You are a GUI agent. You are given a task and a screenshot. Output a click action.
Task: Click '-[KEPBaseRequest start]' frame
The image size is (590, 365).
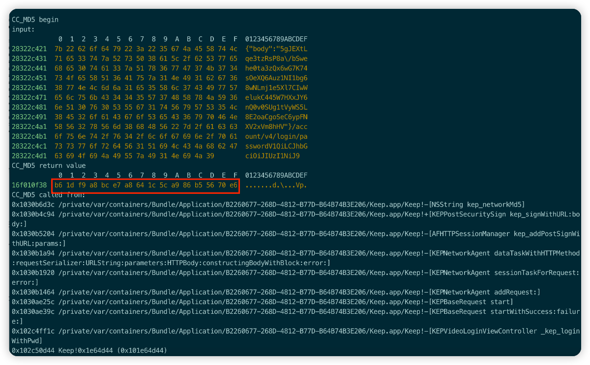468,302
